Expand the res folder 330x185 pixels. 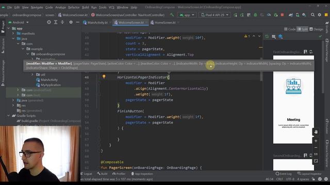point(13,105)
